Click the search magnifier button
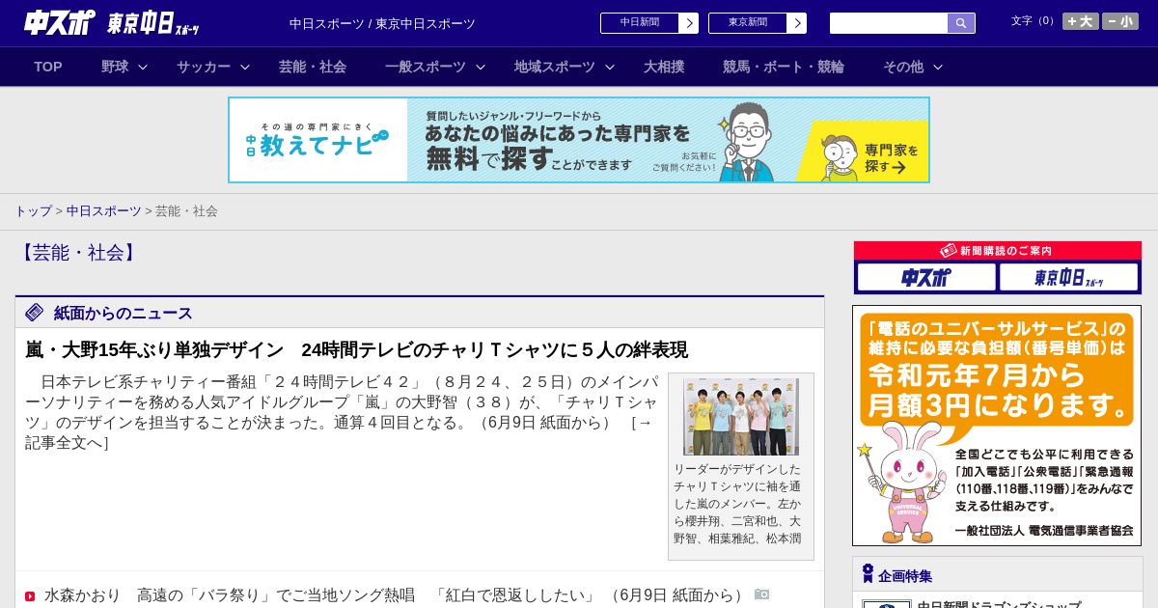 [961, 23]
